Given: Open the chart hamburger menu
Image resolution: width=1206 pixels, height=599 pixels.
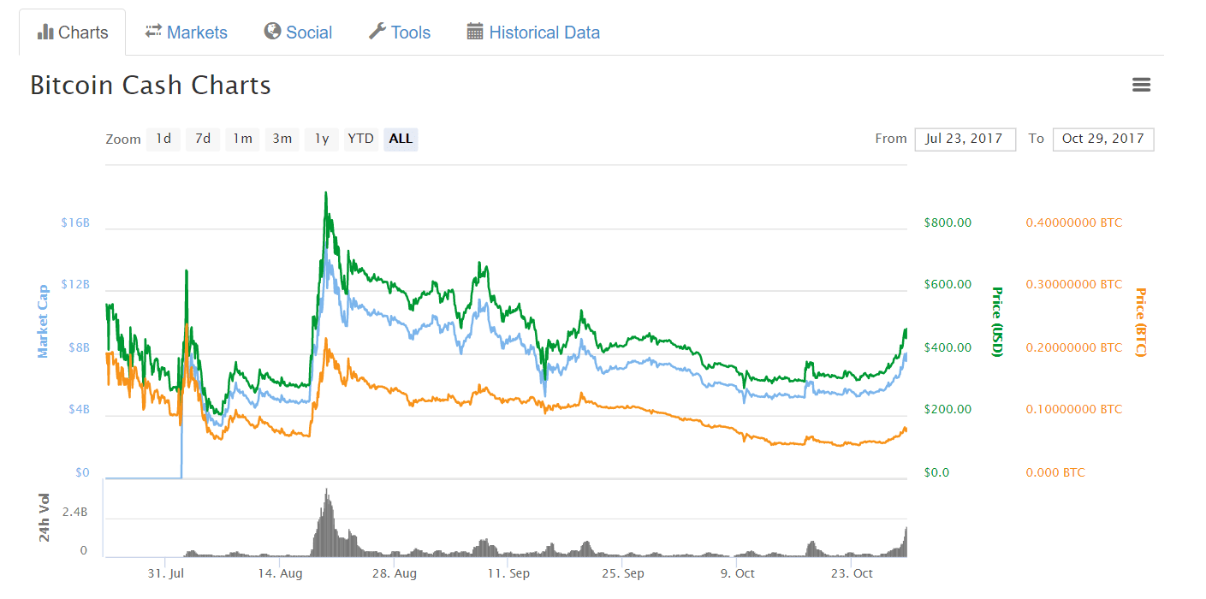Looking at the screenshot, I should pos(1141,85).
